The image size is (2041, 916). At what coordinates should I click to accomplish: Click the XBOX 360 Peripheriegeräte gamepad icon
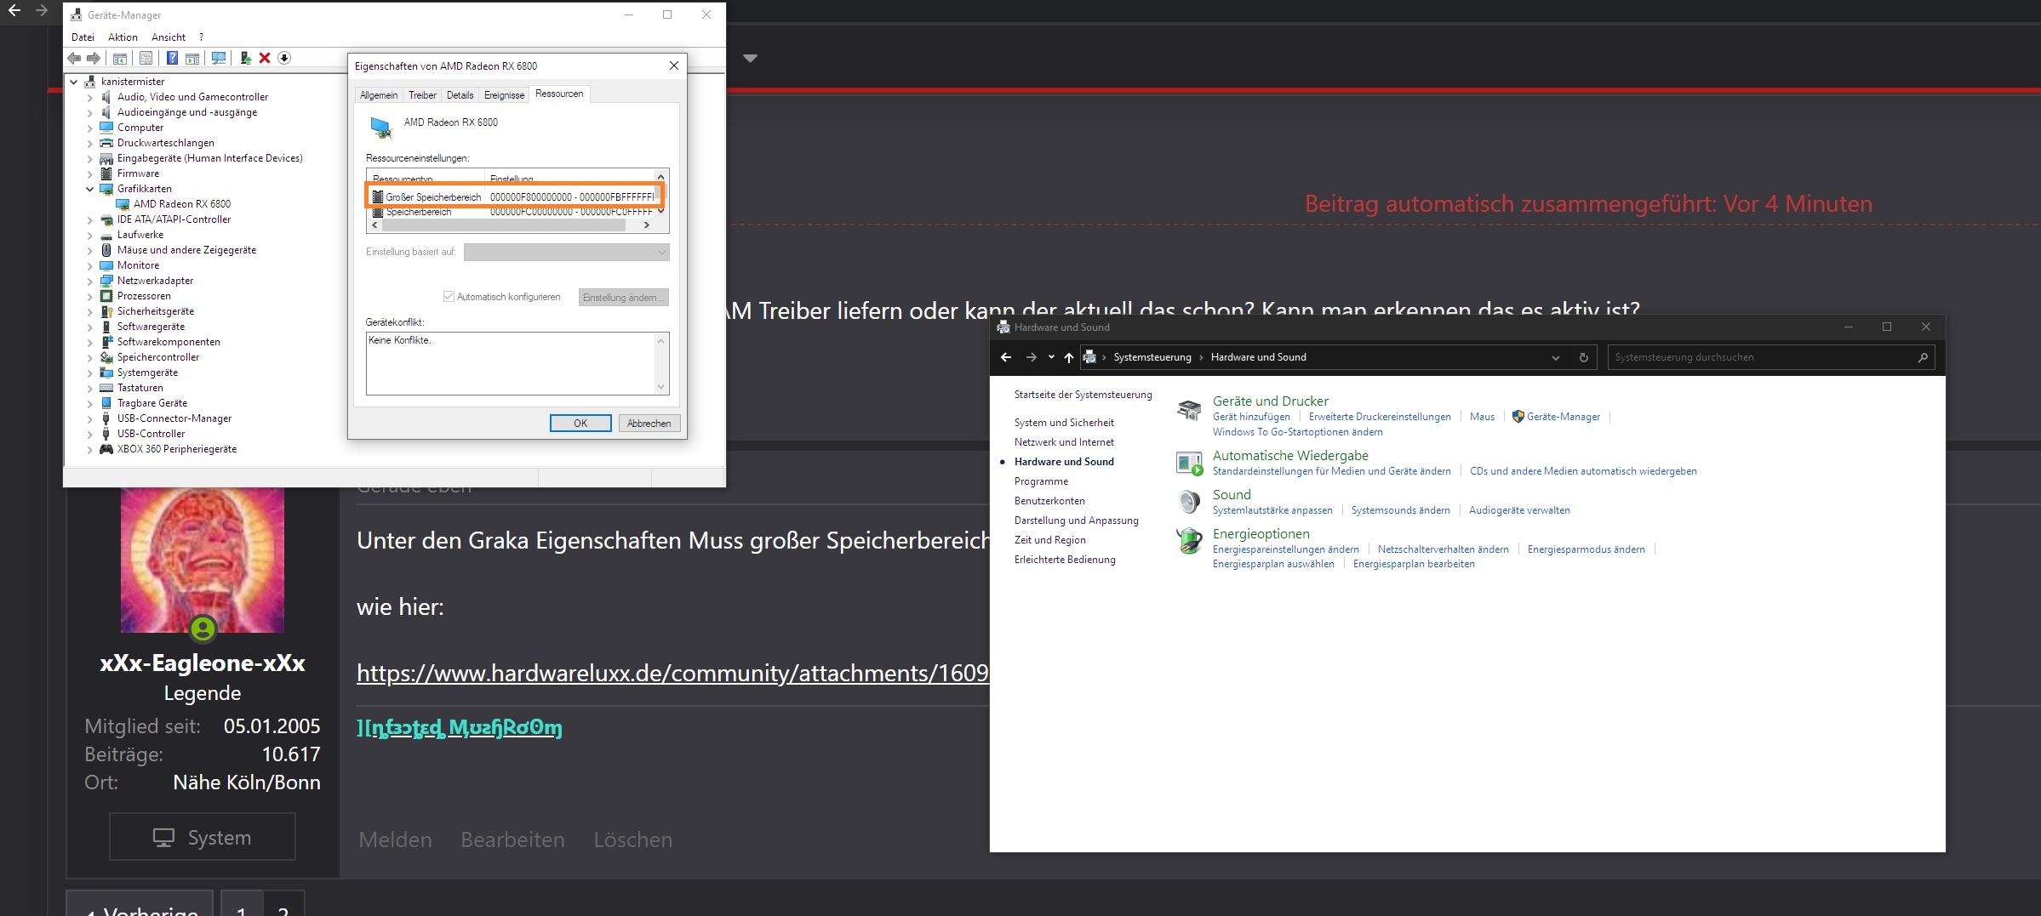tap(106, 449)
